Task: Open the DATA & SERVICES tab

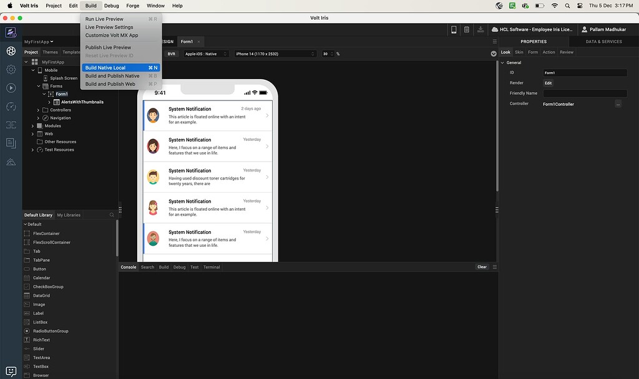Action: pyautogui.click(x=603, y=42)
